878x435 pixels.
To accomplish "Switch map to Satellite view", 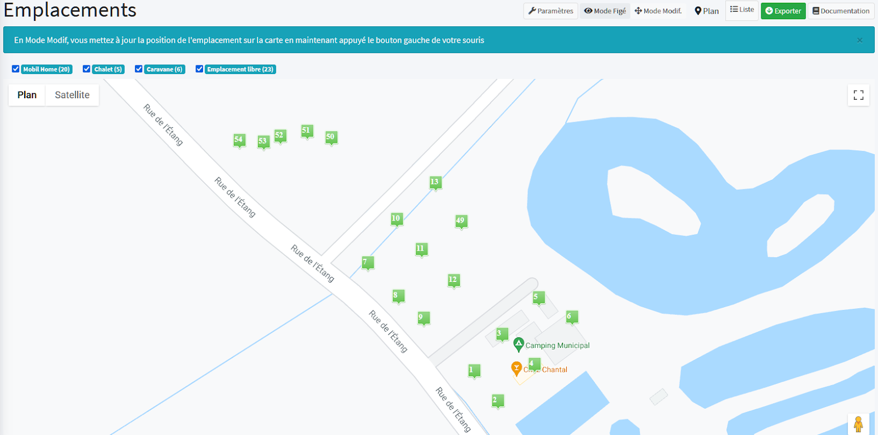I will pos(72,95).
